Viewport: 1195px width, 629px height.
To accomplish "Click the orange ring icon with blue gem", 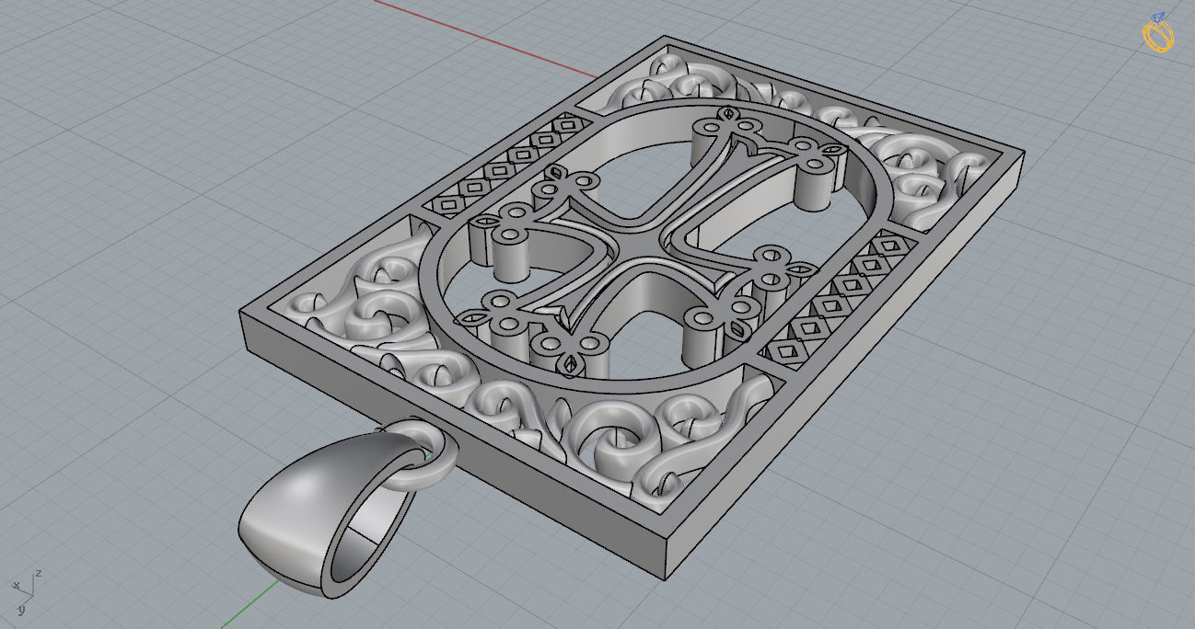I will click(x=1159, y=33).
